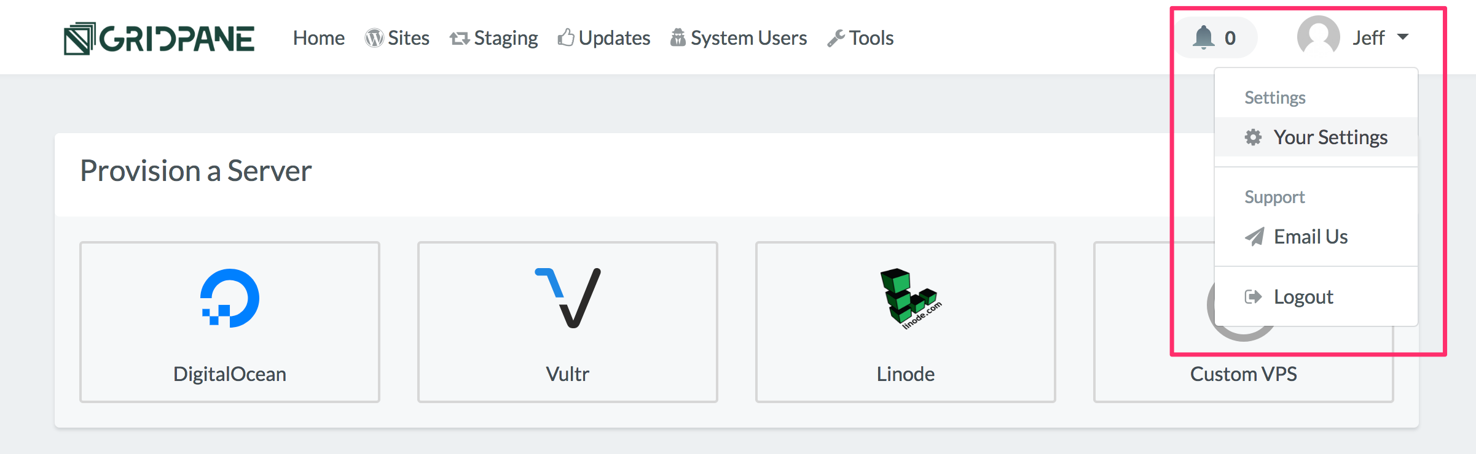This screenshot has height=454, width=1476.
Task: Choose Your Settings from the dropdown
Action: click(1316, 137)
